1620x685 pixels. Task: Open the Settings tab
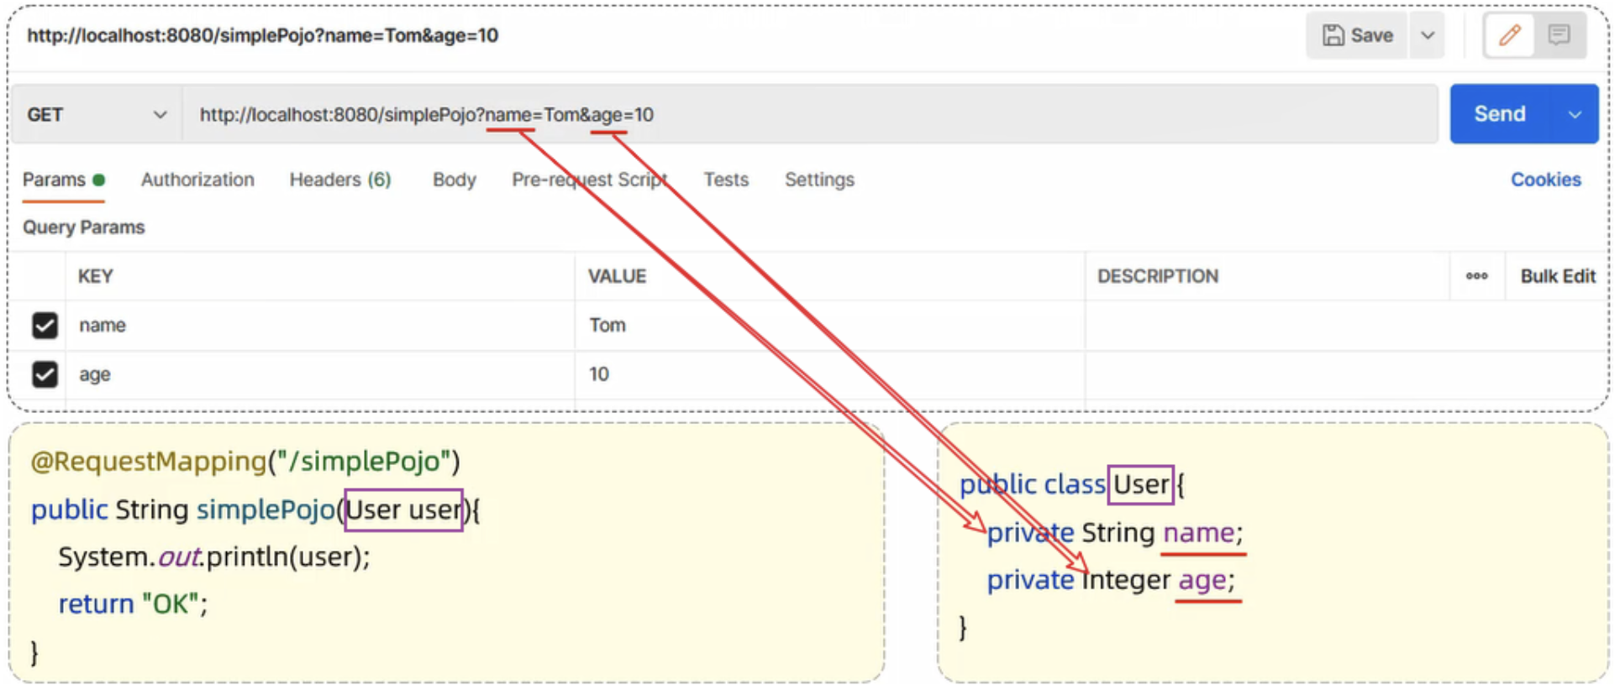click(819, 180)
